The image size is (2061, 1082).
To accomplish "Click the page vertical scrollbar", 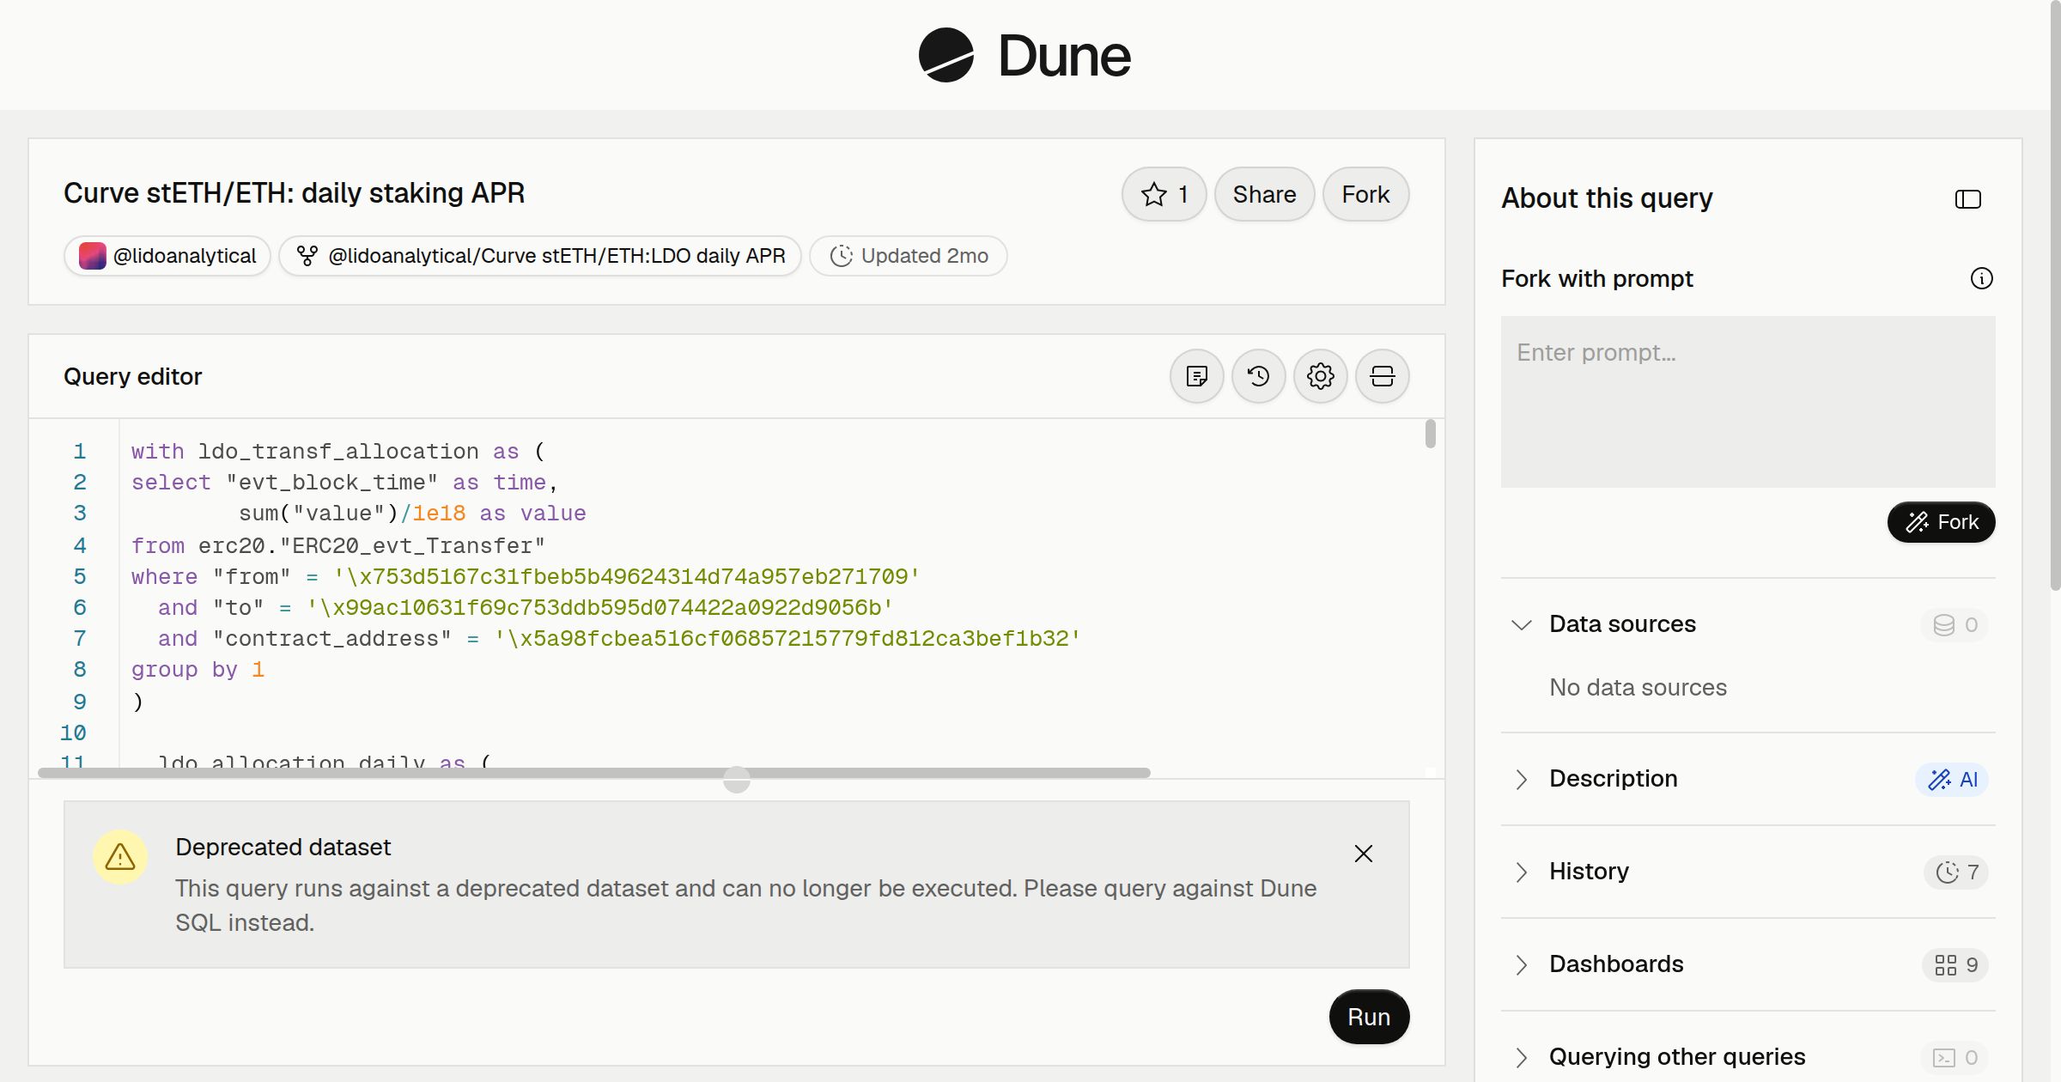I will [x=2055, y=295].
